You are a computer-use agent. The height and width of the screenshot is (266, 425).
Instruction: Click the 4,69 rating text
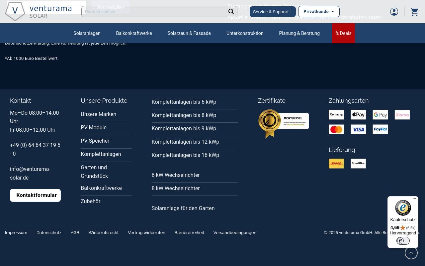(x=395, y=228)
